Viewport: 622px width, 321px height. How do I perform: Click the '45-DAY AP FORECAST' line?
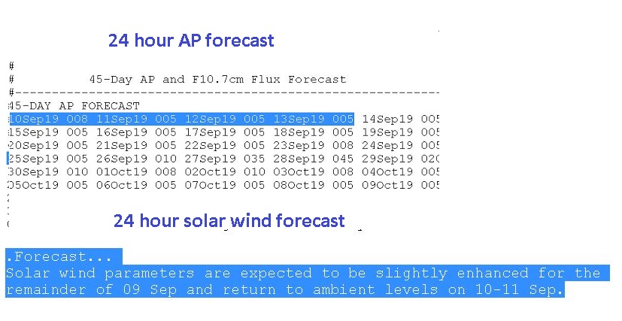point(74,106)
